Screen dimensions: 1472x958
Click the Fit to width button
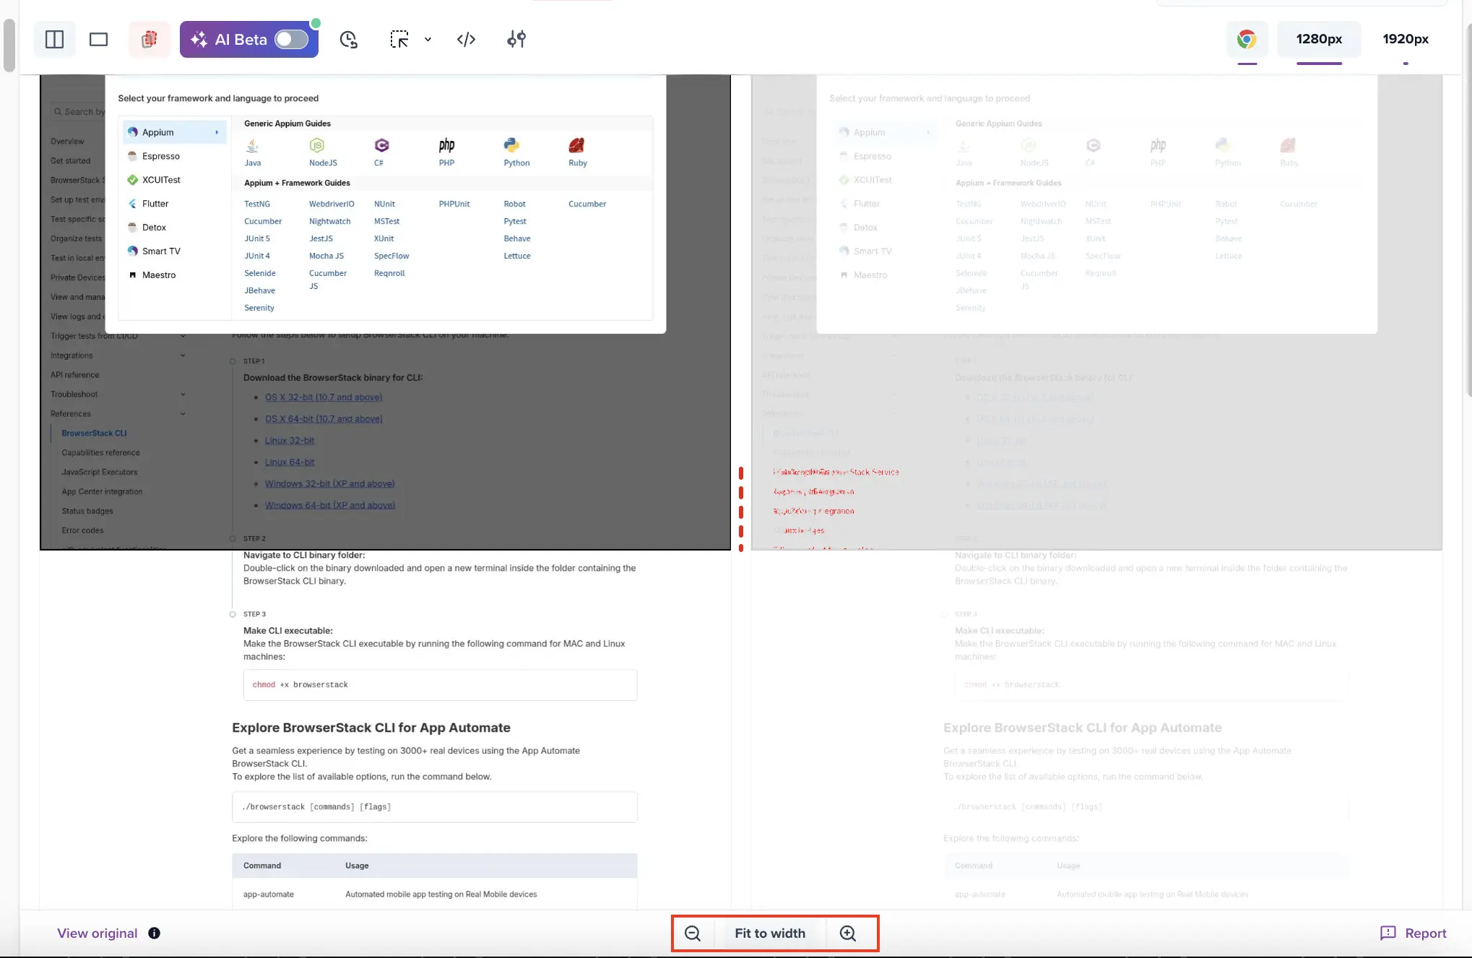click(770, 933)
